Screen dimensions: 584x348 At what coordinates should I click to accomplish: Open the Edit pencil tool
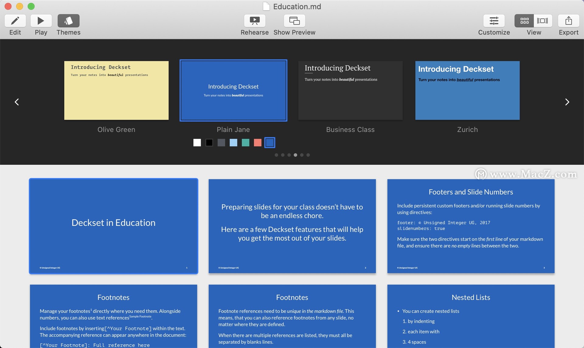tap(15, 21)
